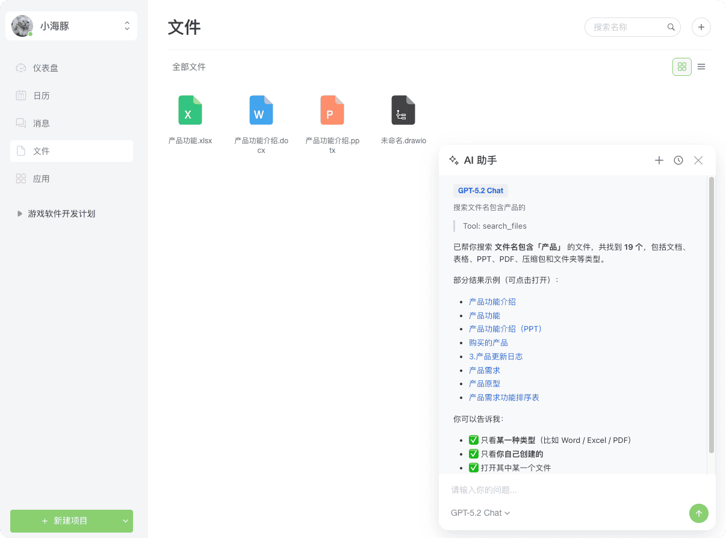Open the 日历 calendar sidebar item
Viewport: 726px width, 538px height.
72,96
